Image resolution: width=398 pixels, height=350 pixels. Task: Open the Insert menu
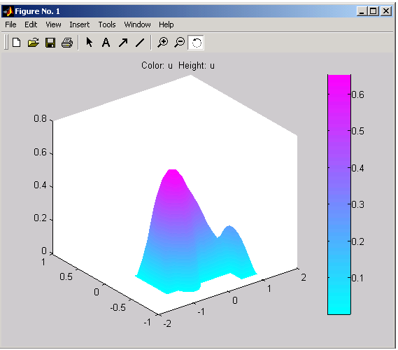coord(80,24)
